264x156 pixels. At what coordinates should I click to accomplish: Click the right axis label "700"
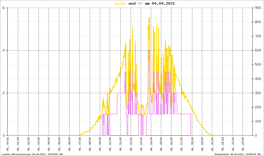pyautogui.click(x=258, y=36)
